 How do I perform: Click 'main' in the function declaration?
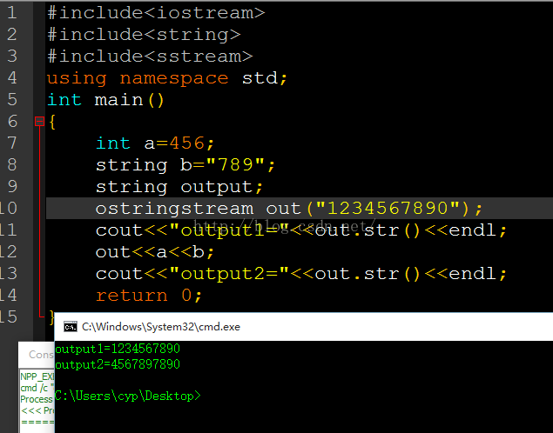[x=118, y=100]
